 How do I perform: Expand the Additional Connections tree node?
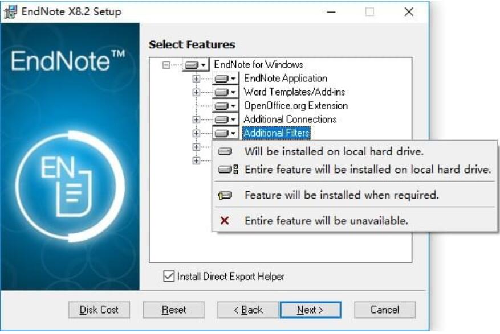[x=196, y=119]
